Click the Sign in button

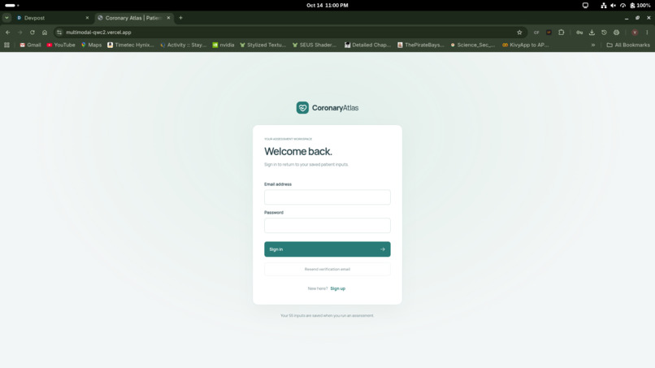coord(327,249)
